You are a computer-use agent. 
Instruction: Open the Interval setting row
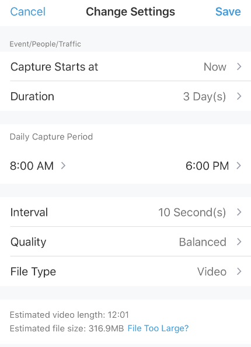point(125,212)
